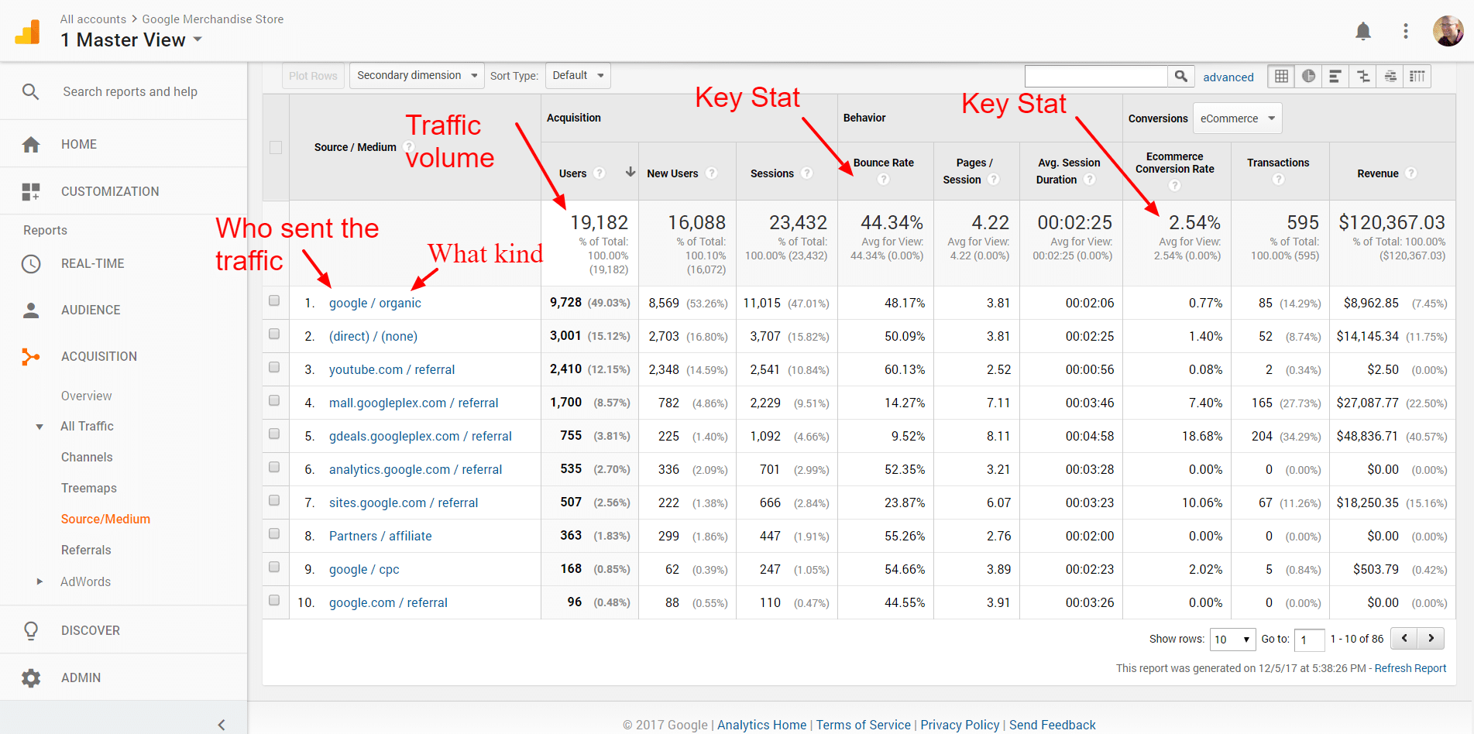Screen dimensions: 1474x734
Task: Open the Secondary dimension dropdown
Action: (x=417, y=76)
